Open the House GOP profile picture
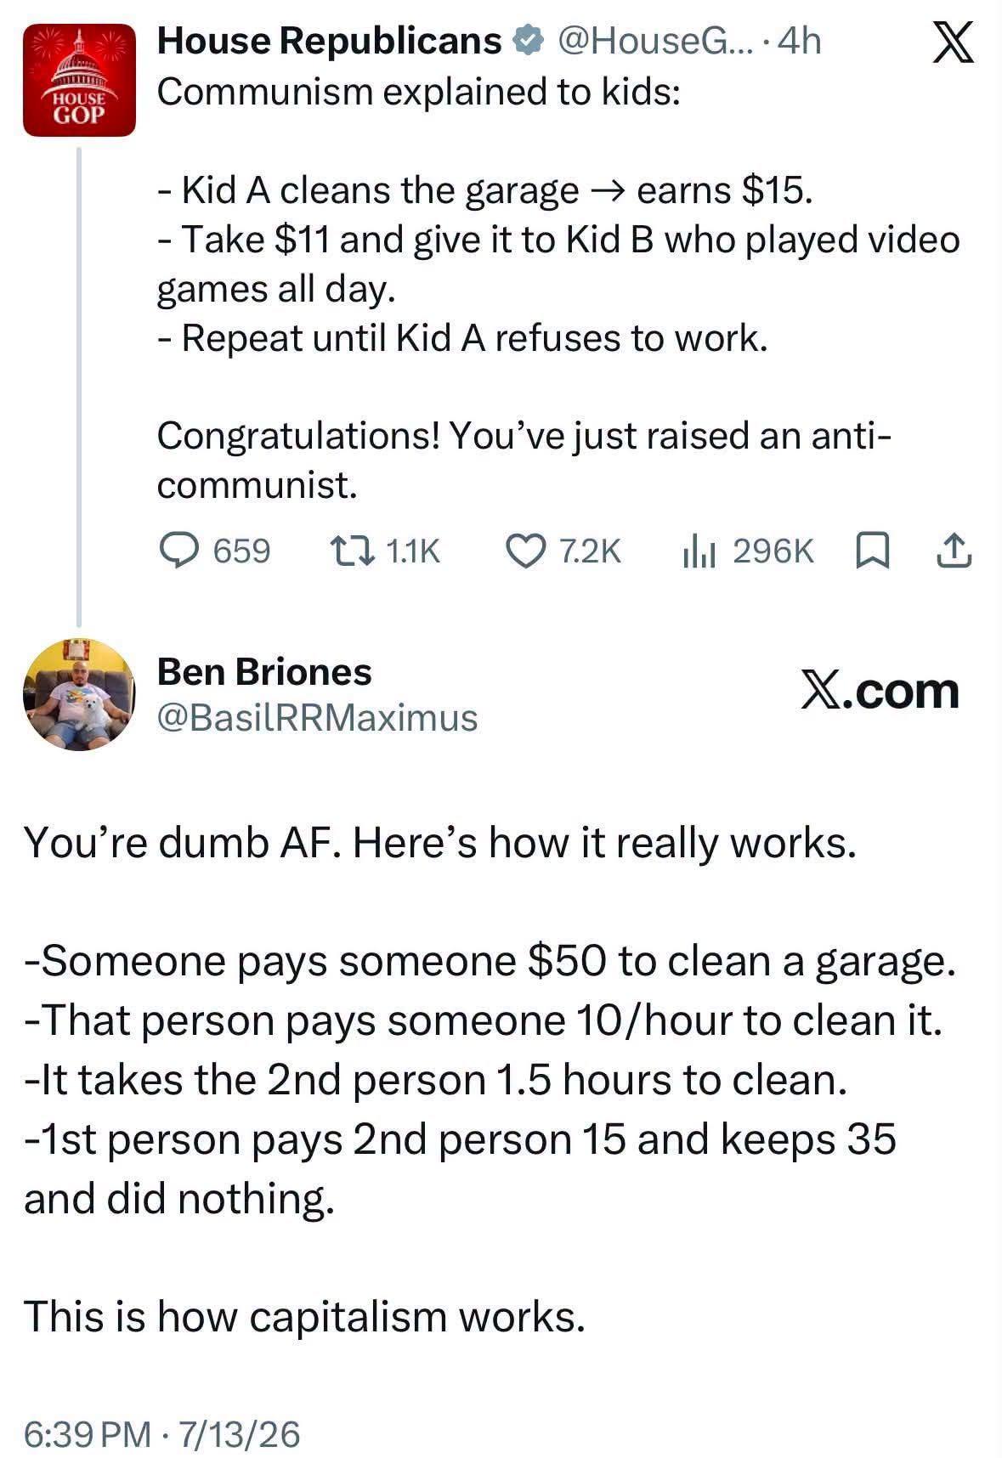This screenshot has width=1002, height=1458. [x=79, y=80]
